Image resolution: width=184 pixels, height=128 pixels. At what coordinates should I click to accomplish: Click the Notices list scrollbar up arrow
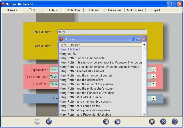coord(144,44)
